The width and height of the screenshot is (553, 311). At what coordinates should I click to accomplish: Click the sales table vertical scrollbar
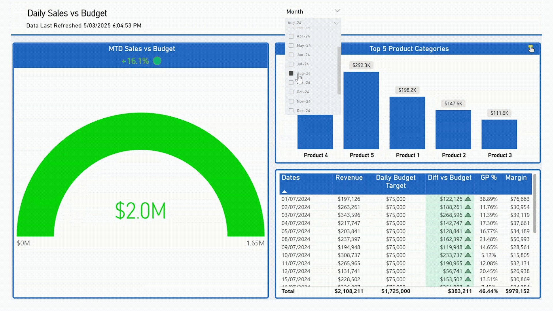point(535,203)
